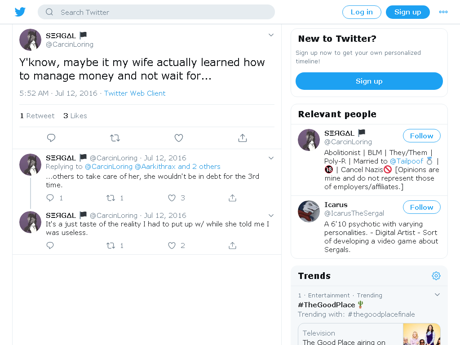
Task: Retweet the reply starting 'It's a just taste'
Action: tap(111, 245)
